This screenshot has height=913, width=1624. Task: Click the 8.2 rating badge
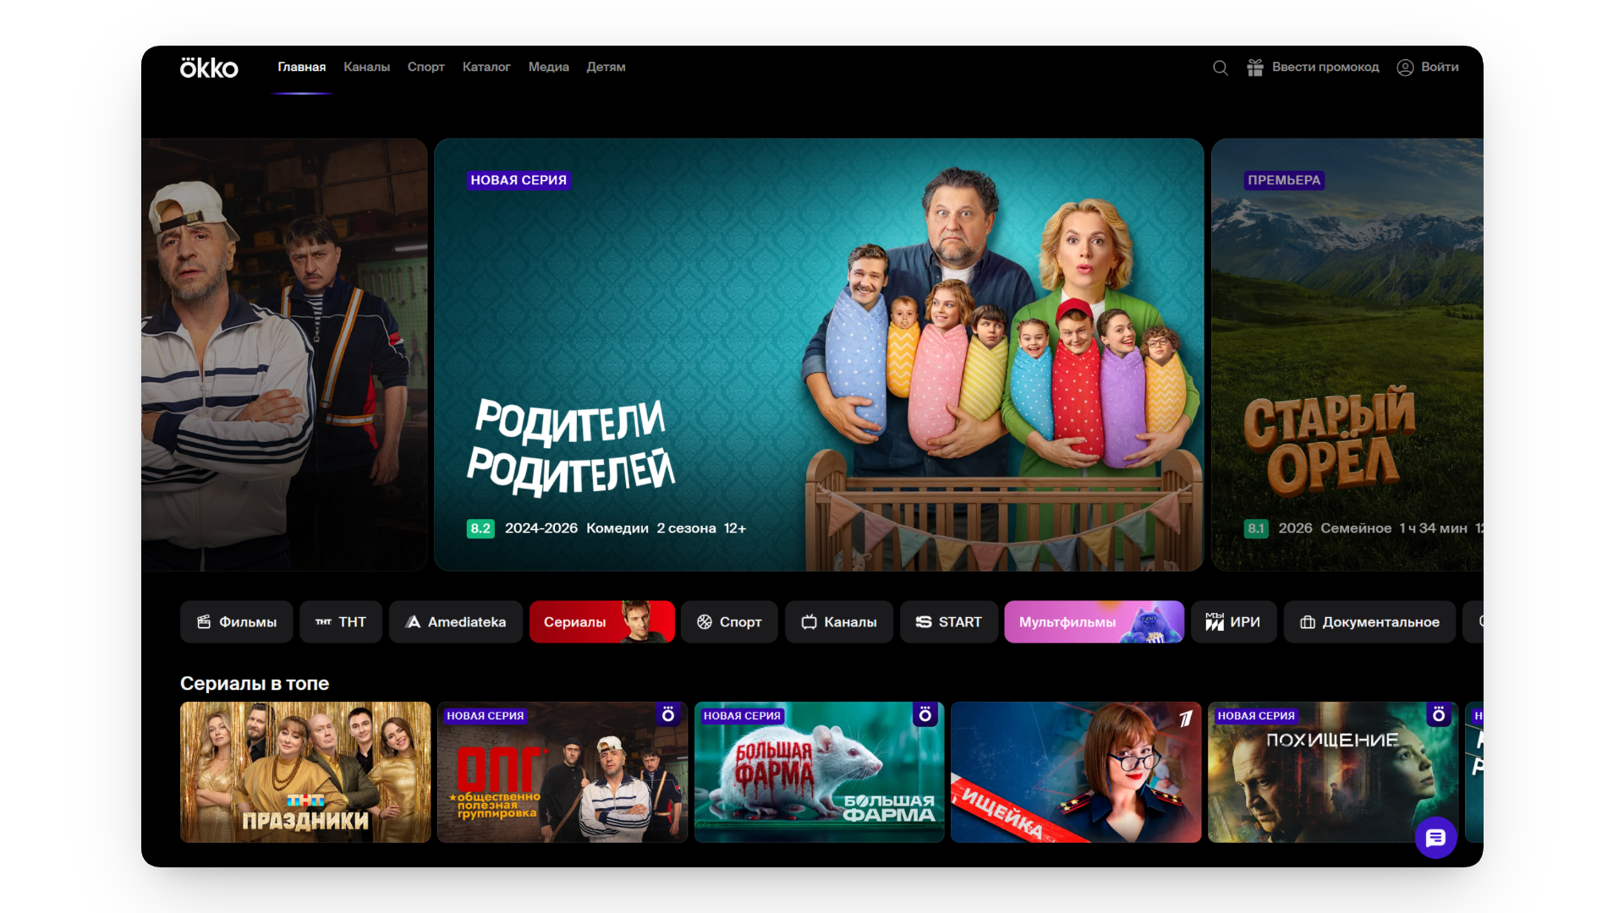click(480, 528)
